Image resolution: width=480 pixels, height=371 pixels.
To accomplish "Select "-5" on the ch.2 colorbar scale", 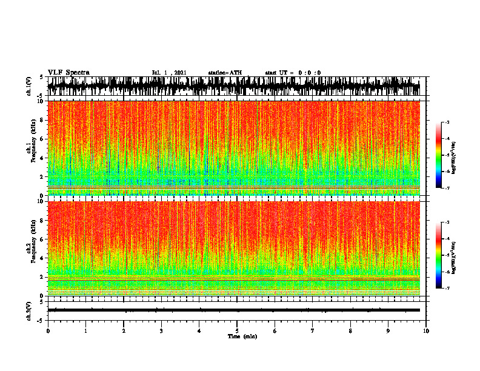I will tap(447, 255).
